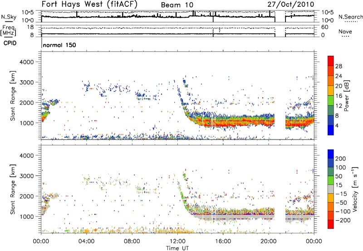Click the '16' tick on Power colorbar
The width and height of the screenshot is (363, 251).
click(x=338, y=96)
